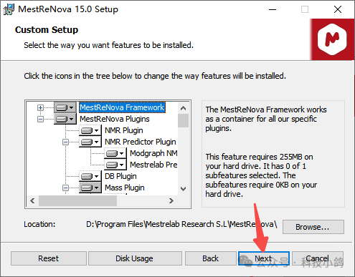Expand the MestReNova Framework tree node
The image size is (355, 277).
tap(40, 107)
